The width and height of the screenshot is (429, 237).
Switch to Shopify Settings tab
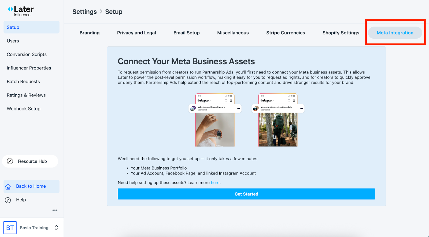tap(341, 32)
